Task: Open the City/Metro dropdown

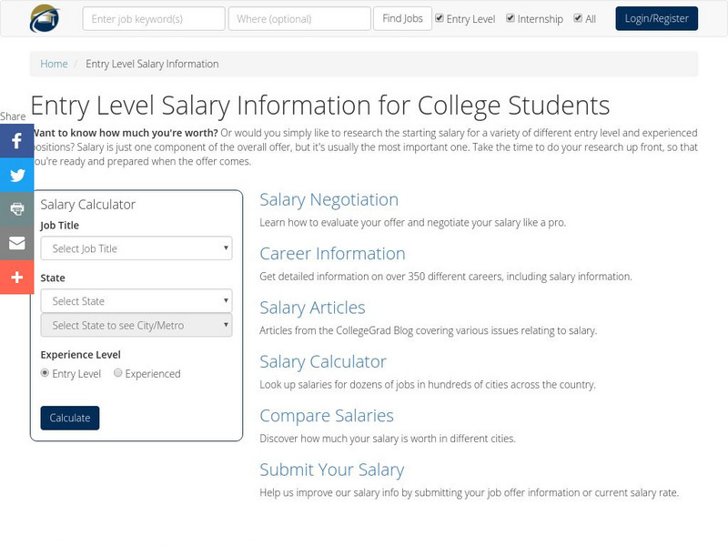Action: click(136, 325)
